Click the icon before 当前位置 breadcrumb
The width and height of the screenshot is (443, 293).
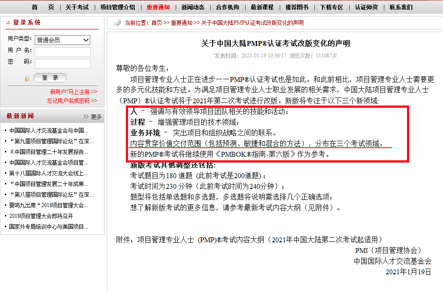coord(117,23)
